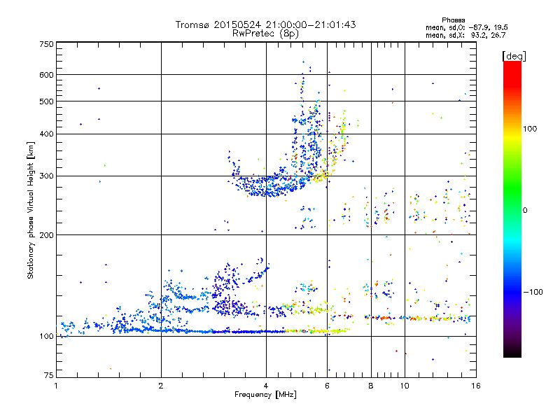The width and height of the screenshot is (560, 420).
Task: Click the x-axis label '6'
Action: (x=327, y=386)
